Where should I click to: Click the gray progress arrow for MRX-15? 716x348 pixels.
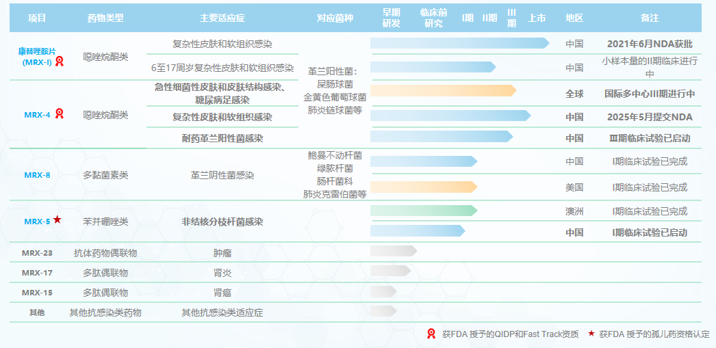point(383,291)
